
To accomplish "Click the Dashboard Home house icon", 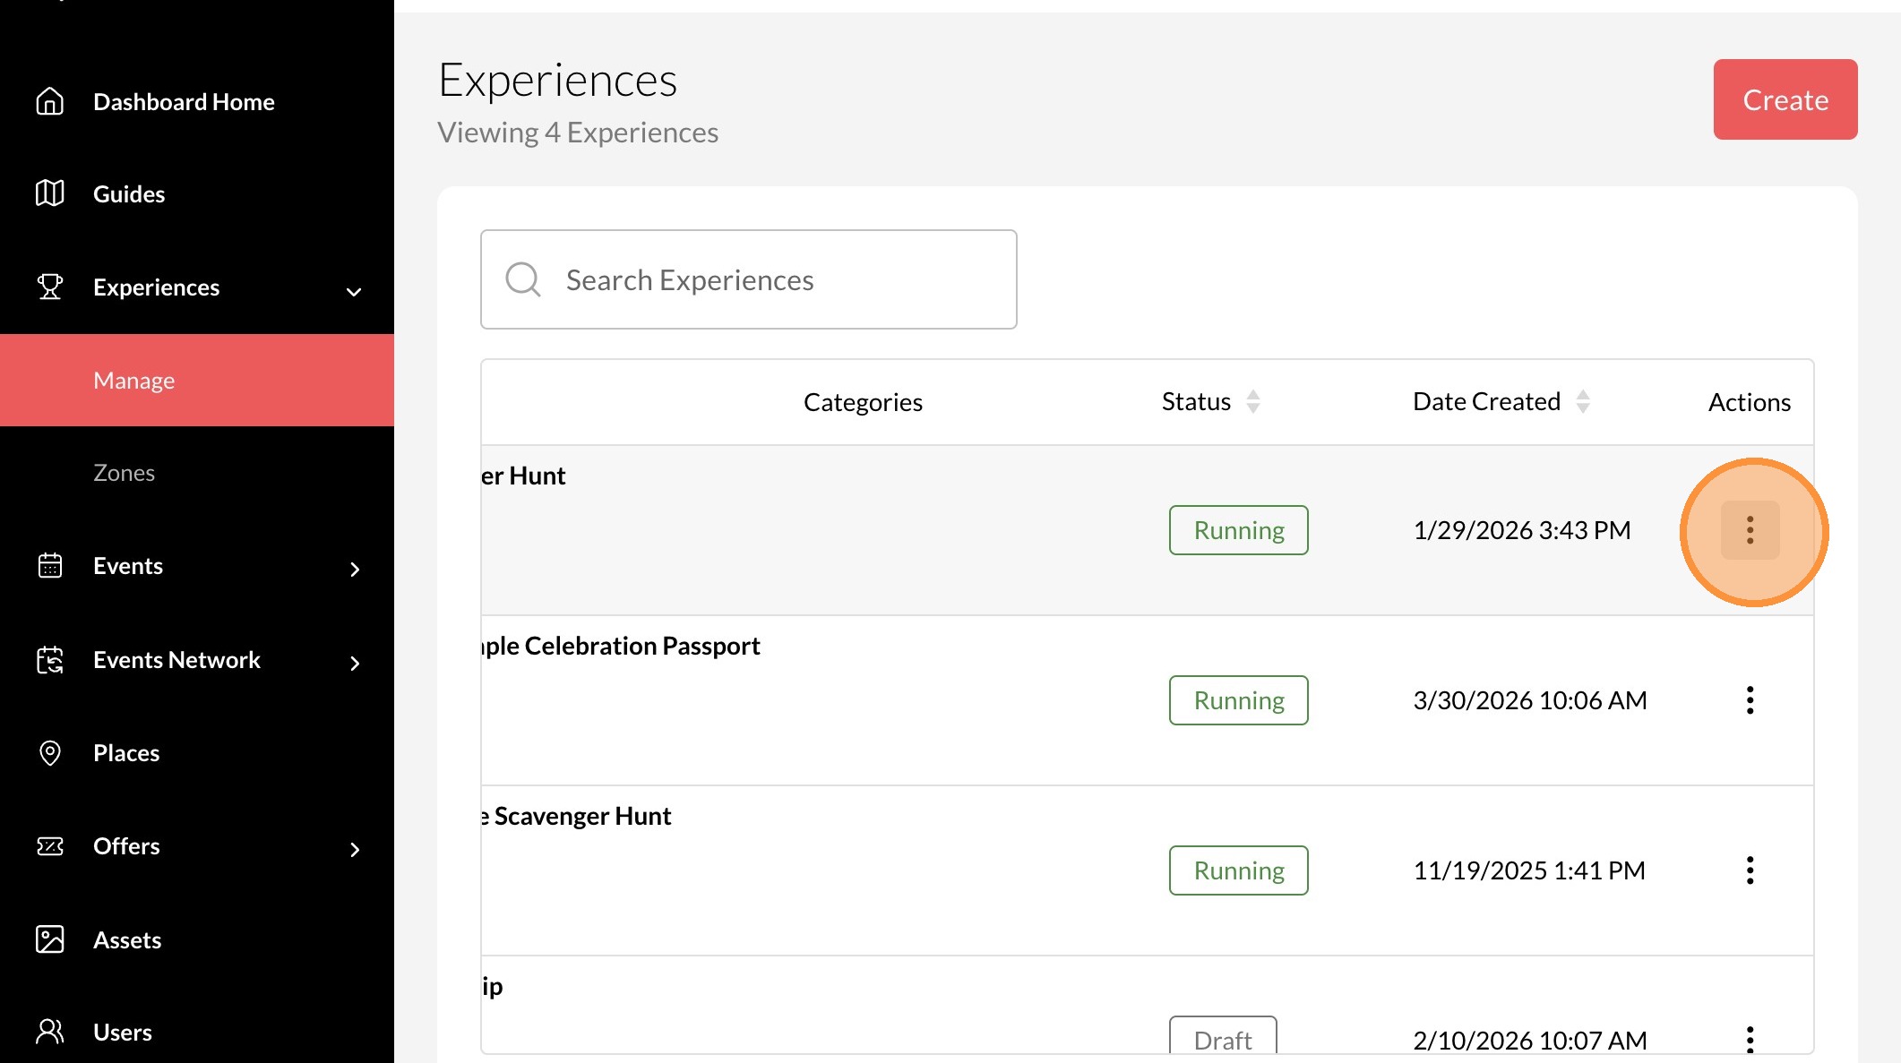I will click(50, 101).
